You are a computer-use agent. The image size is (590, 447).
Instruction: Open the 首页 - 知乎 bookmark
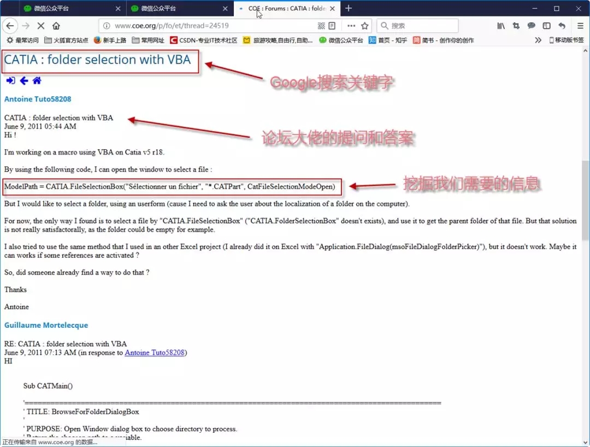pos(387,40)
